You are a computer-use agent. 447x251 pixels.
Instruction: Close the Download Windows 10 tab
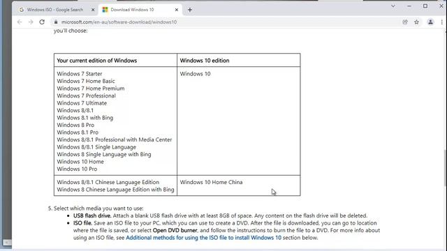click(177, 10)
